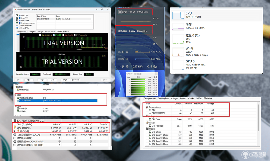Viewport: 270px width, 161px height.
Task: Click the Temperatures group icon in statistics list
Action: click(x=147, y=107)
